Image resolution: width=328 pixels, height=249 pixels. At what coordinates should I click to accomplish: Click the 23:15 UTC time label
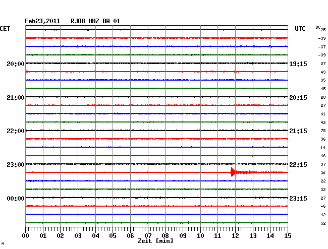[298, 198]
